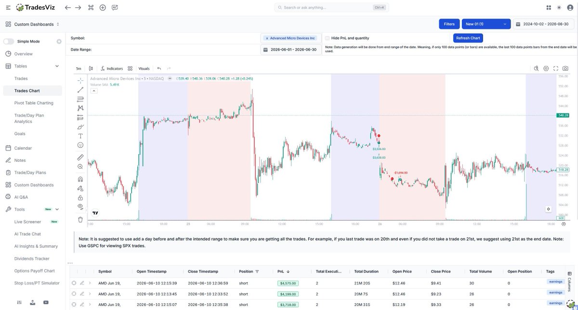
Task: Toggle chart fullscreen mode
Action: tap(556, 68)
